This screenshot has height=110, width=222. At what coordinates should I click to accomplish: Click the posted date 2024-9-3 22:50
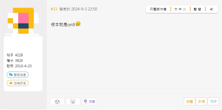(x=84, y=9)
